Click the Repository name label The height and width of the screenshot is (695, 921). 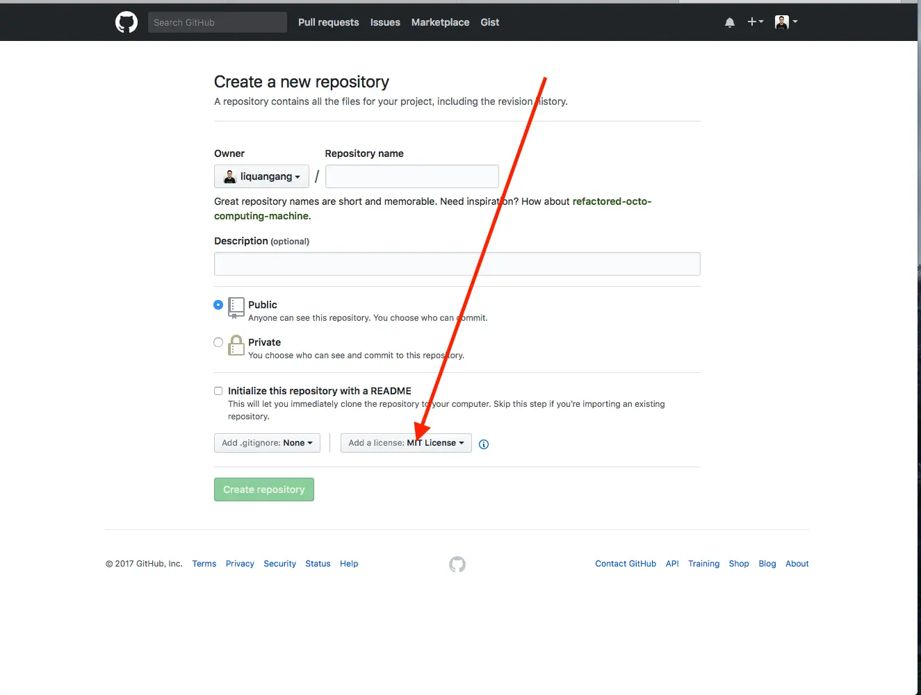(x=364, y=153)
